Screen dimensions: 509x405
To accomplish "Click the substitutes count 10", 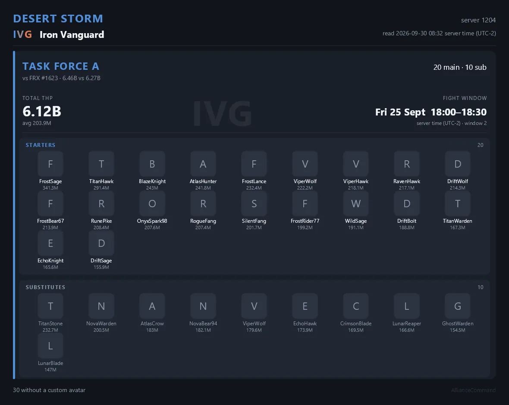I will click(481, 287).
